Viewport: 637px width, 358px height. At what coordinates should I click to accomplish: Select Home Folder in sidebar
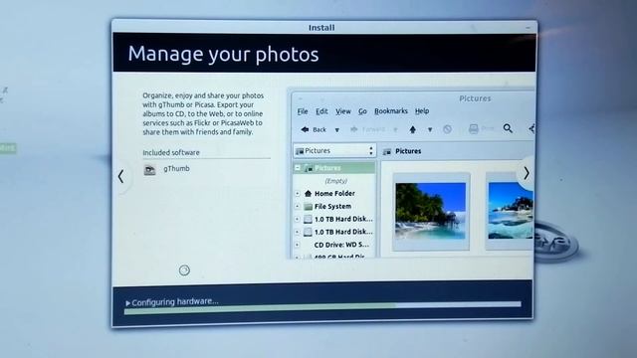(x=334, y=194)
